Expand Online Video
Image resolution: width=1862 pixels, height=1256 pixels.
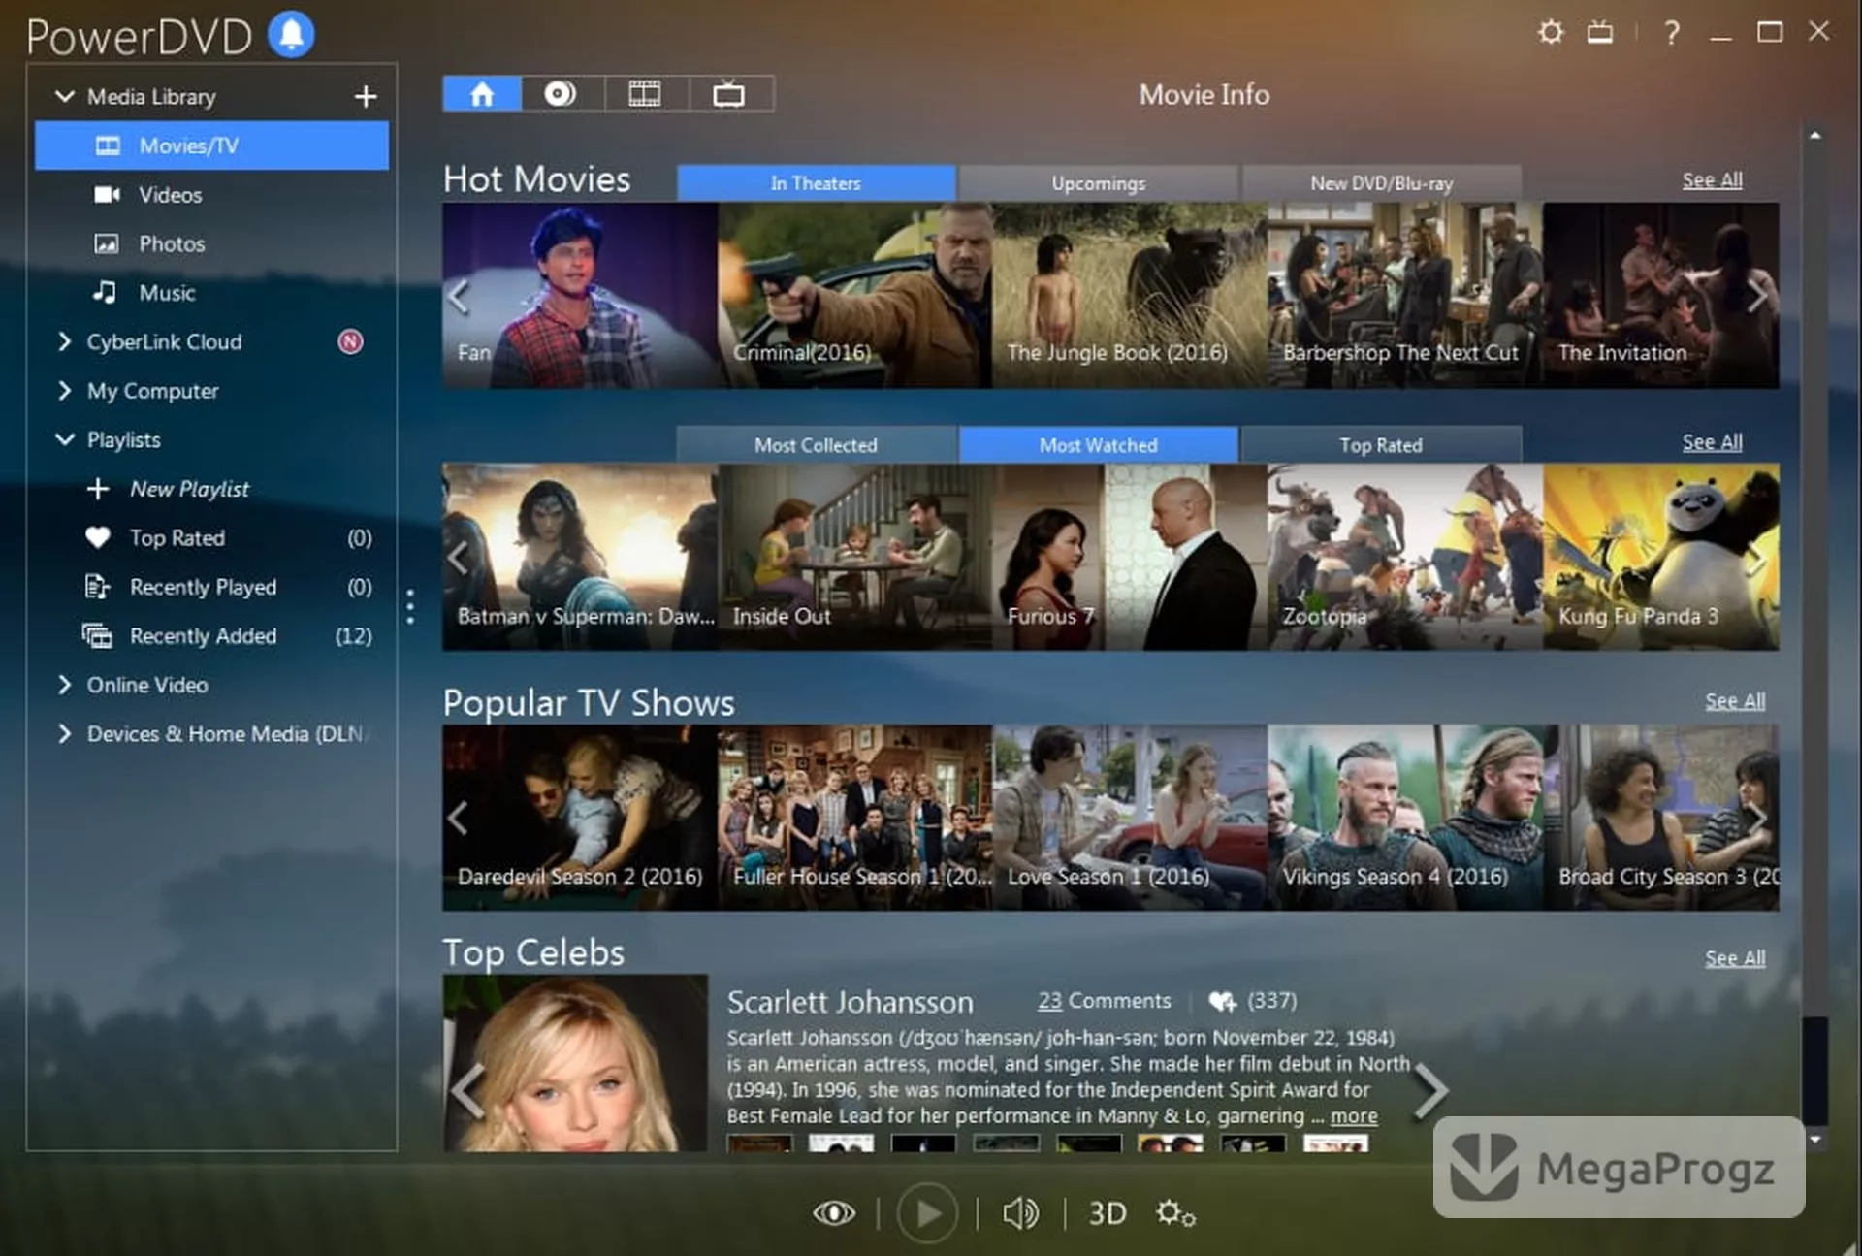click(x=65, y=685)
